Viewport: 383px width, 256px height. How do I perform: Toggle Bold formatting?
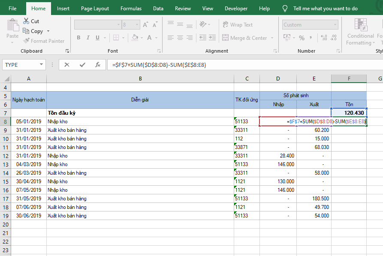[78, 38]
